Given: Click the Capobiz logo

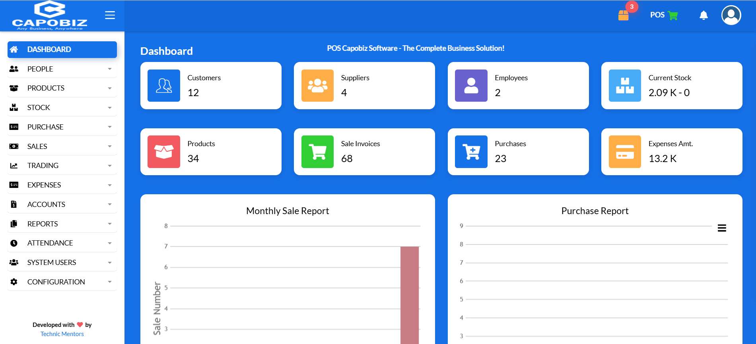Looking at the screenshot, I should coord(49,15).
